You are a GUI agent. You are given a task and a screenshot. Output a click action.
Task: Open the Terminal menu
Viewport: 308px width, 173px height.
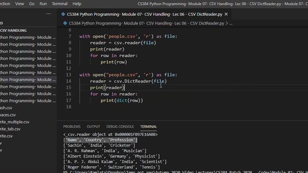pos(60,4)
